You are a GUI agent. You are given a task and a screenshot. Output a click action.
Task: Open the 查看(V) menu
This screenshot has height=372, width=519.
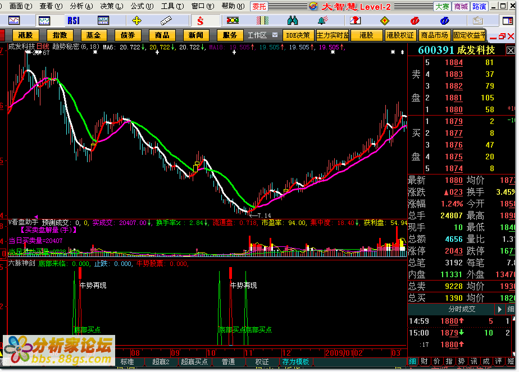(51, 6)
